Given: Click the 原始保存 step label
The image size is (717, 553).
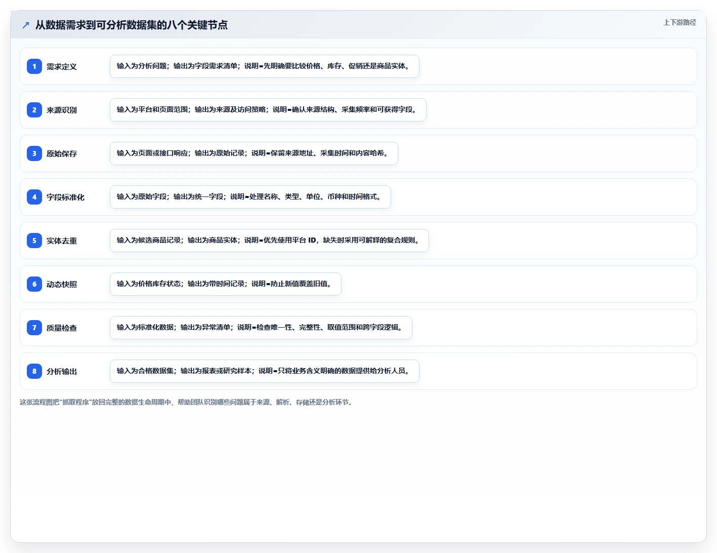Looking at the screenshot, I should click(x=62, y=153).
